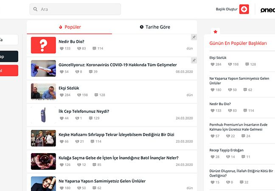Click heart icon with 28 under Recep Tayyip Erdoğan
This screenshot has width=275, height=191.
pyautogui.click(x=212, y=157)
